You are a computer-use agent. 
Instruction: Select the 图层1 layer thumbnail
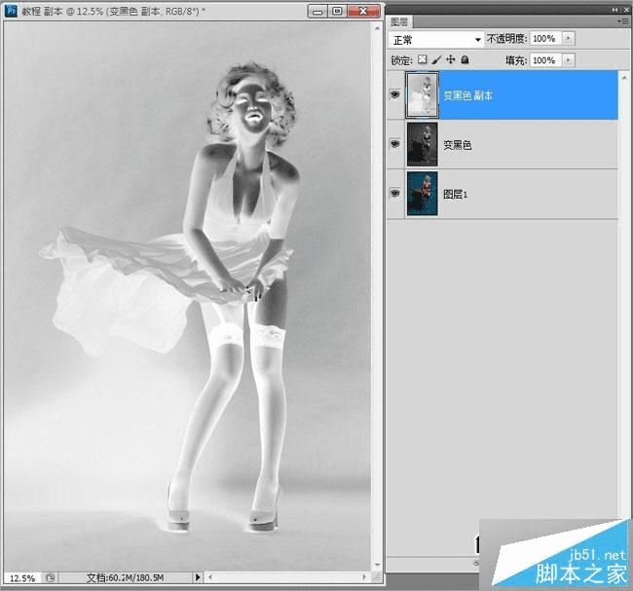422,194
